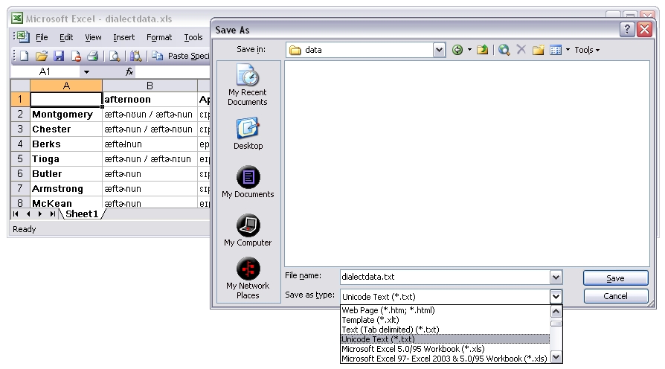This screenshot has width=665, height=369.
Task: Open My Recent Documents location
Action: pos(247,85)
